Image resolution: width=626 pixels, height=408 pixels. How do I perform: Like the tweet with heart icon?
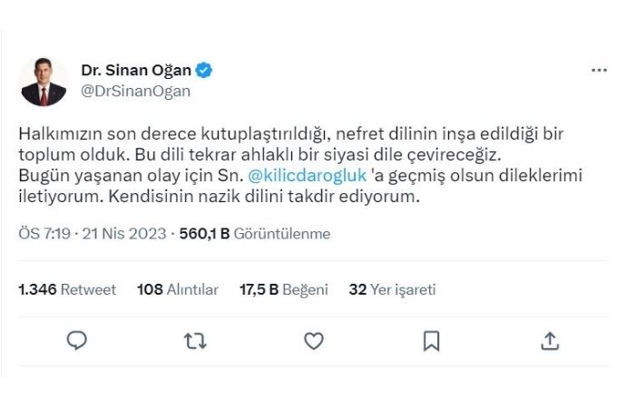coord(313,341)
